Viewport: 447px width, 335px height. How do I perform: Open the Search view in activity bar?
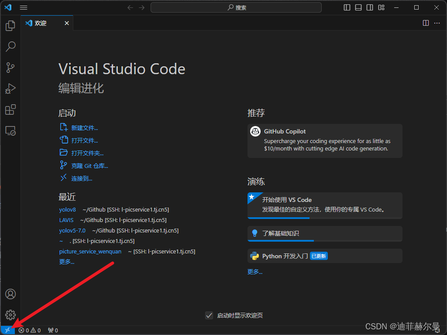[10, 46]
